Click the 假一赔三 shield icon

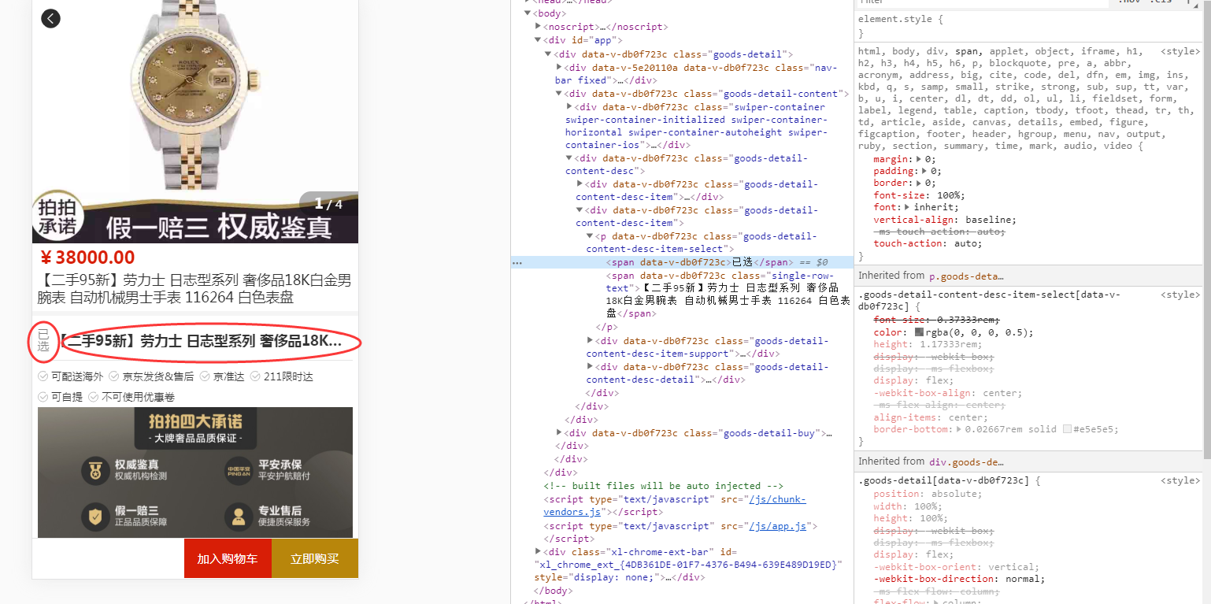point(95,517)
